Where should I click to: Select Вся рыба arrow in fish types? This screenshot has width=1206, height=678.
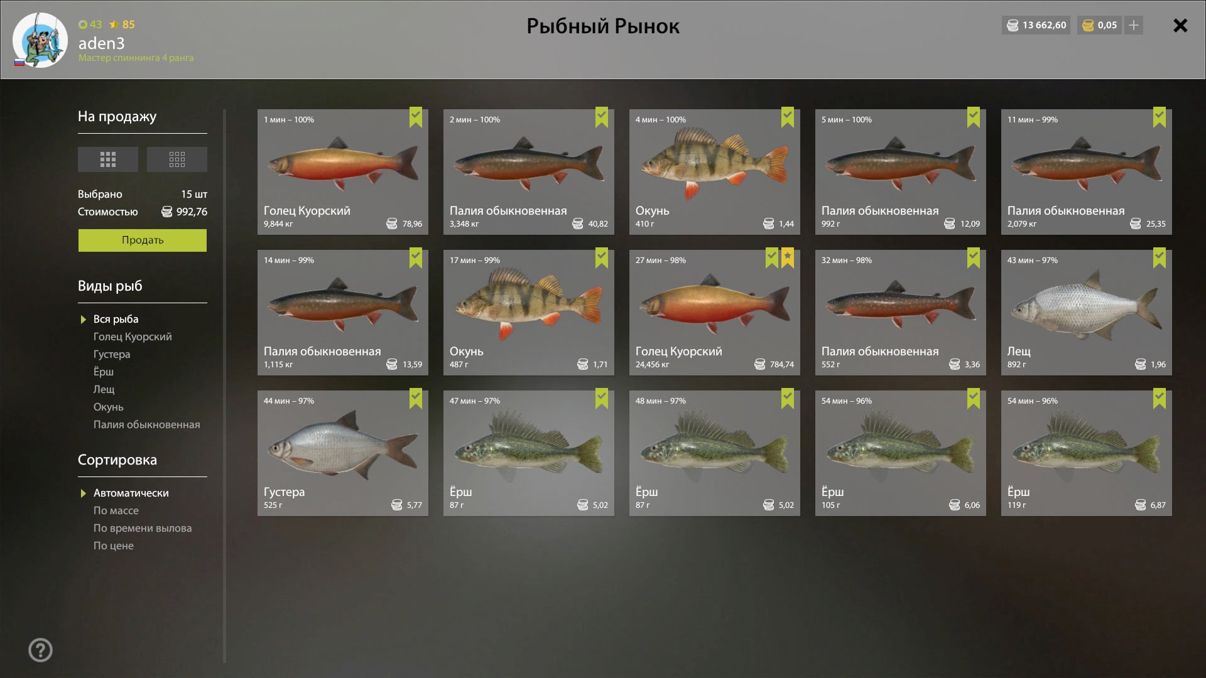pyautogui.click(x=83, y=320)
